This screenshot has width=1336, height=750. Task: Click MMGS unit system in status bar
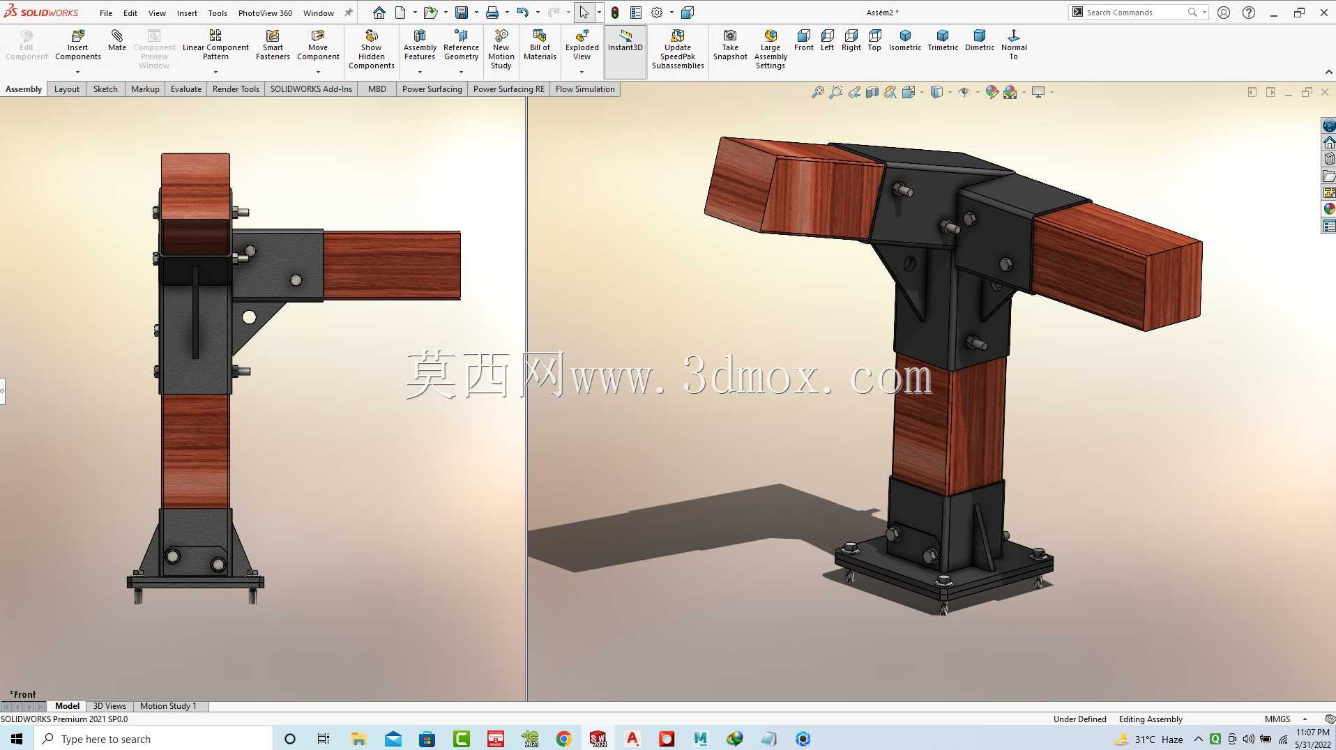click(1277, 719)
